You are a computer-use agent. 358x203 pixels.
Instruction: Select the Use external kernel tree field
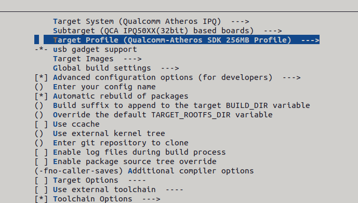tap(100, 133)
